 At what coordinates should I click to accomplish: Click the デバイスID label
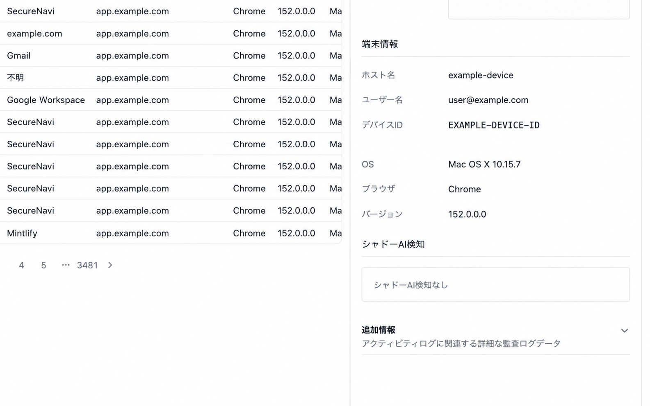382,125
